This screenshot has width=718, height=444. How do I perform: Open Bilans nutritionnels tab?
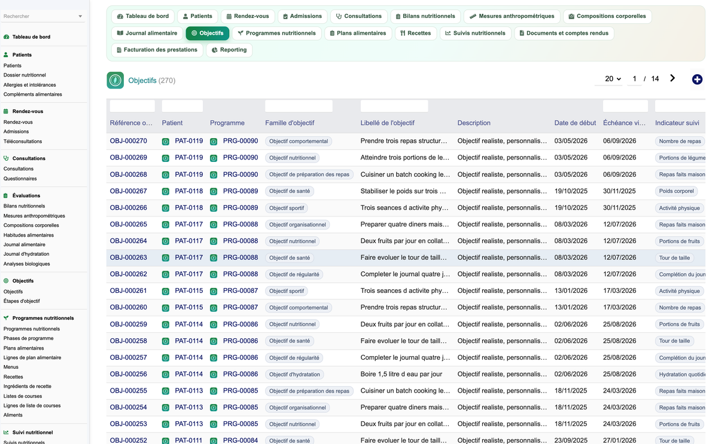click(425, 16)
